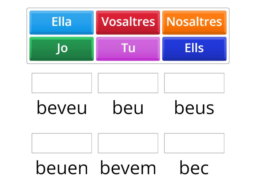The width and height of the screenshot is (256, 192).
Task: Click the word beus
Action: coord(194,108)
